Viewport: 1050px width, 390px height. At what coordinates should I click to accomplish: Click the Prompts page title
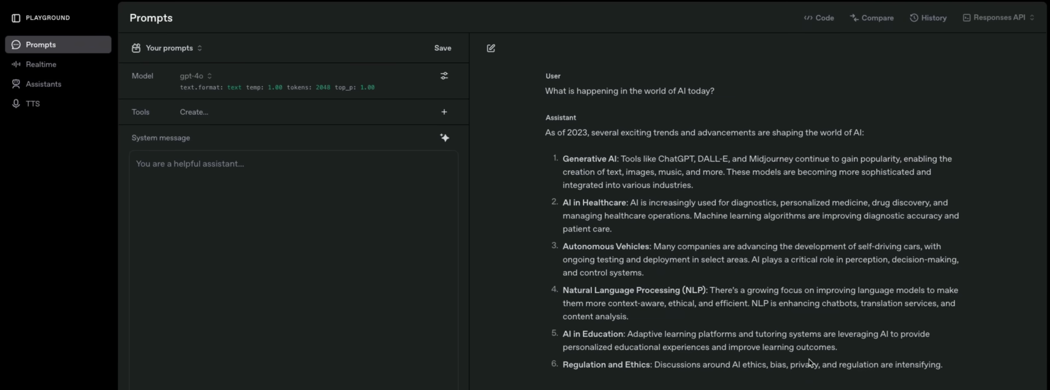point(151,18)
